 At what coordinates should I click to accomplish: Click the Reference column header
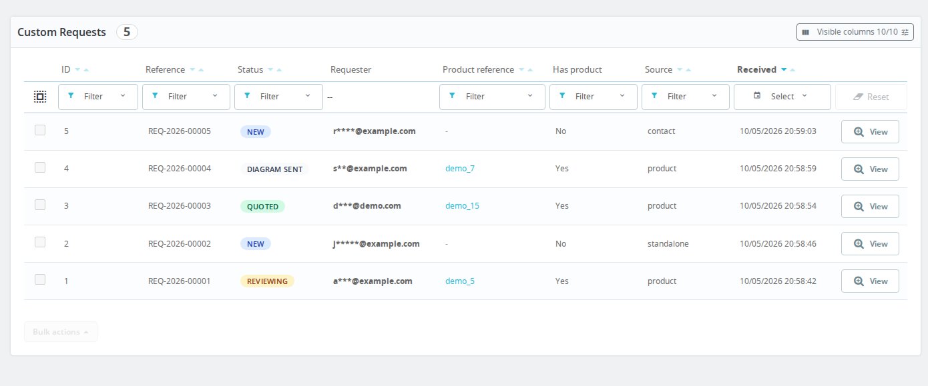click(165, 69)
